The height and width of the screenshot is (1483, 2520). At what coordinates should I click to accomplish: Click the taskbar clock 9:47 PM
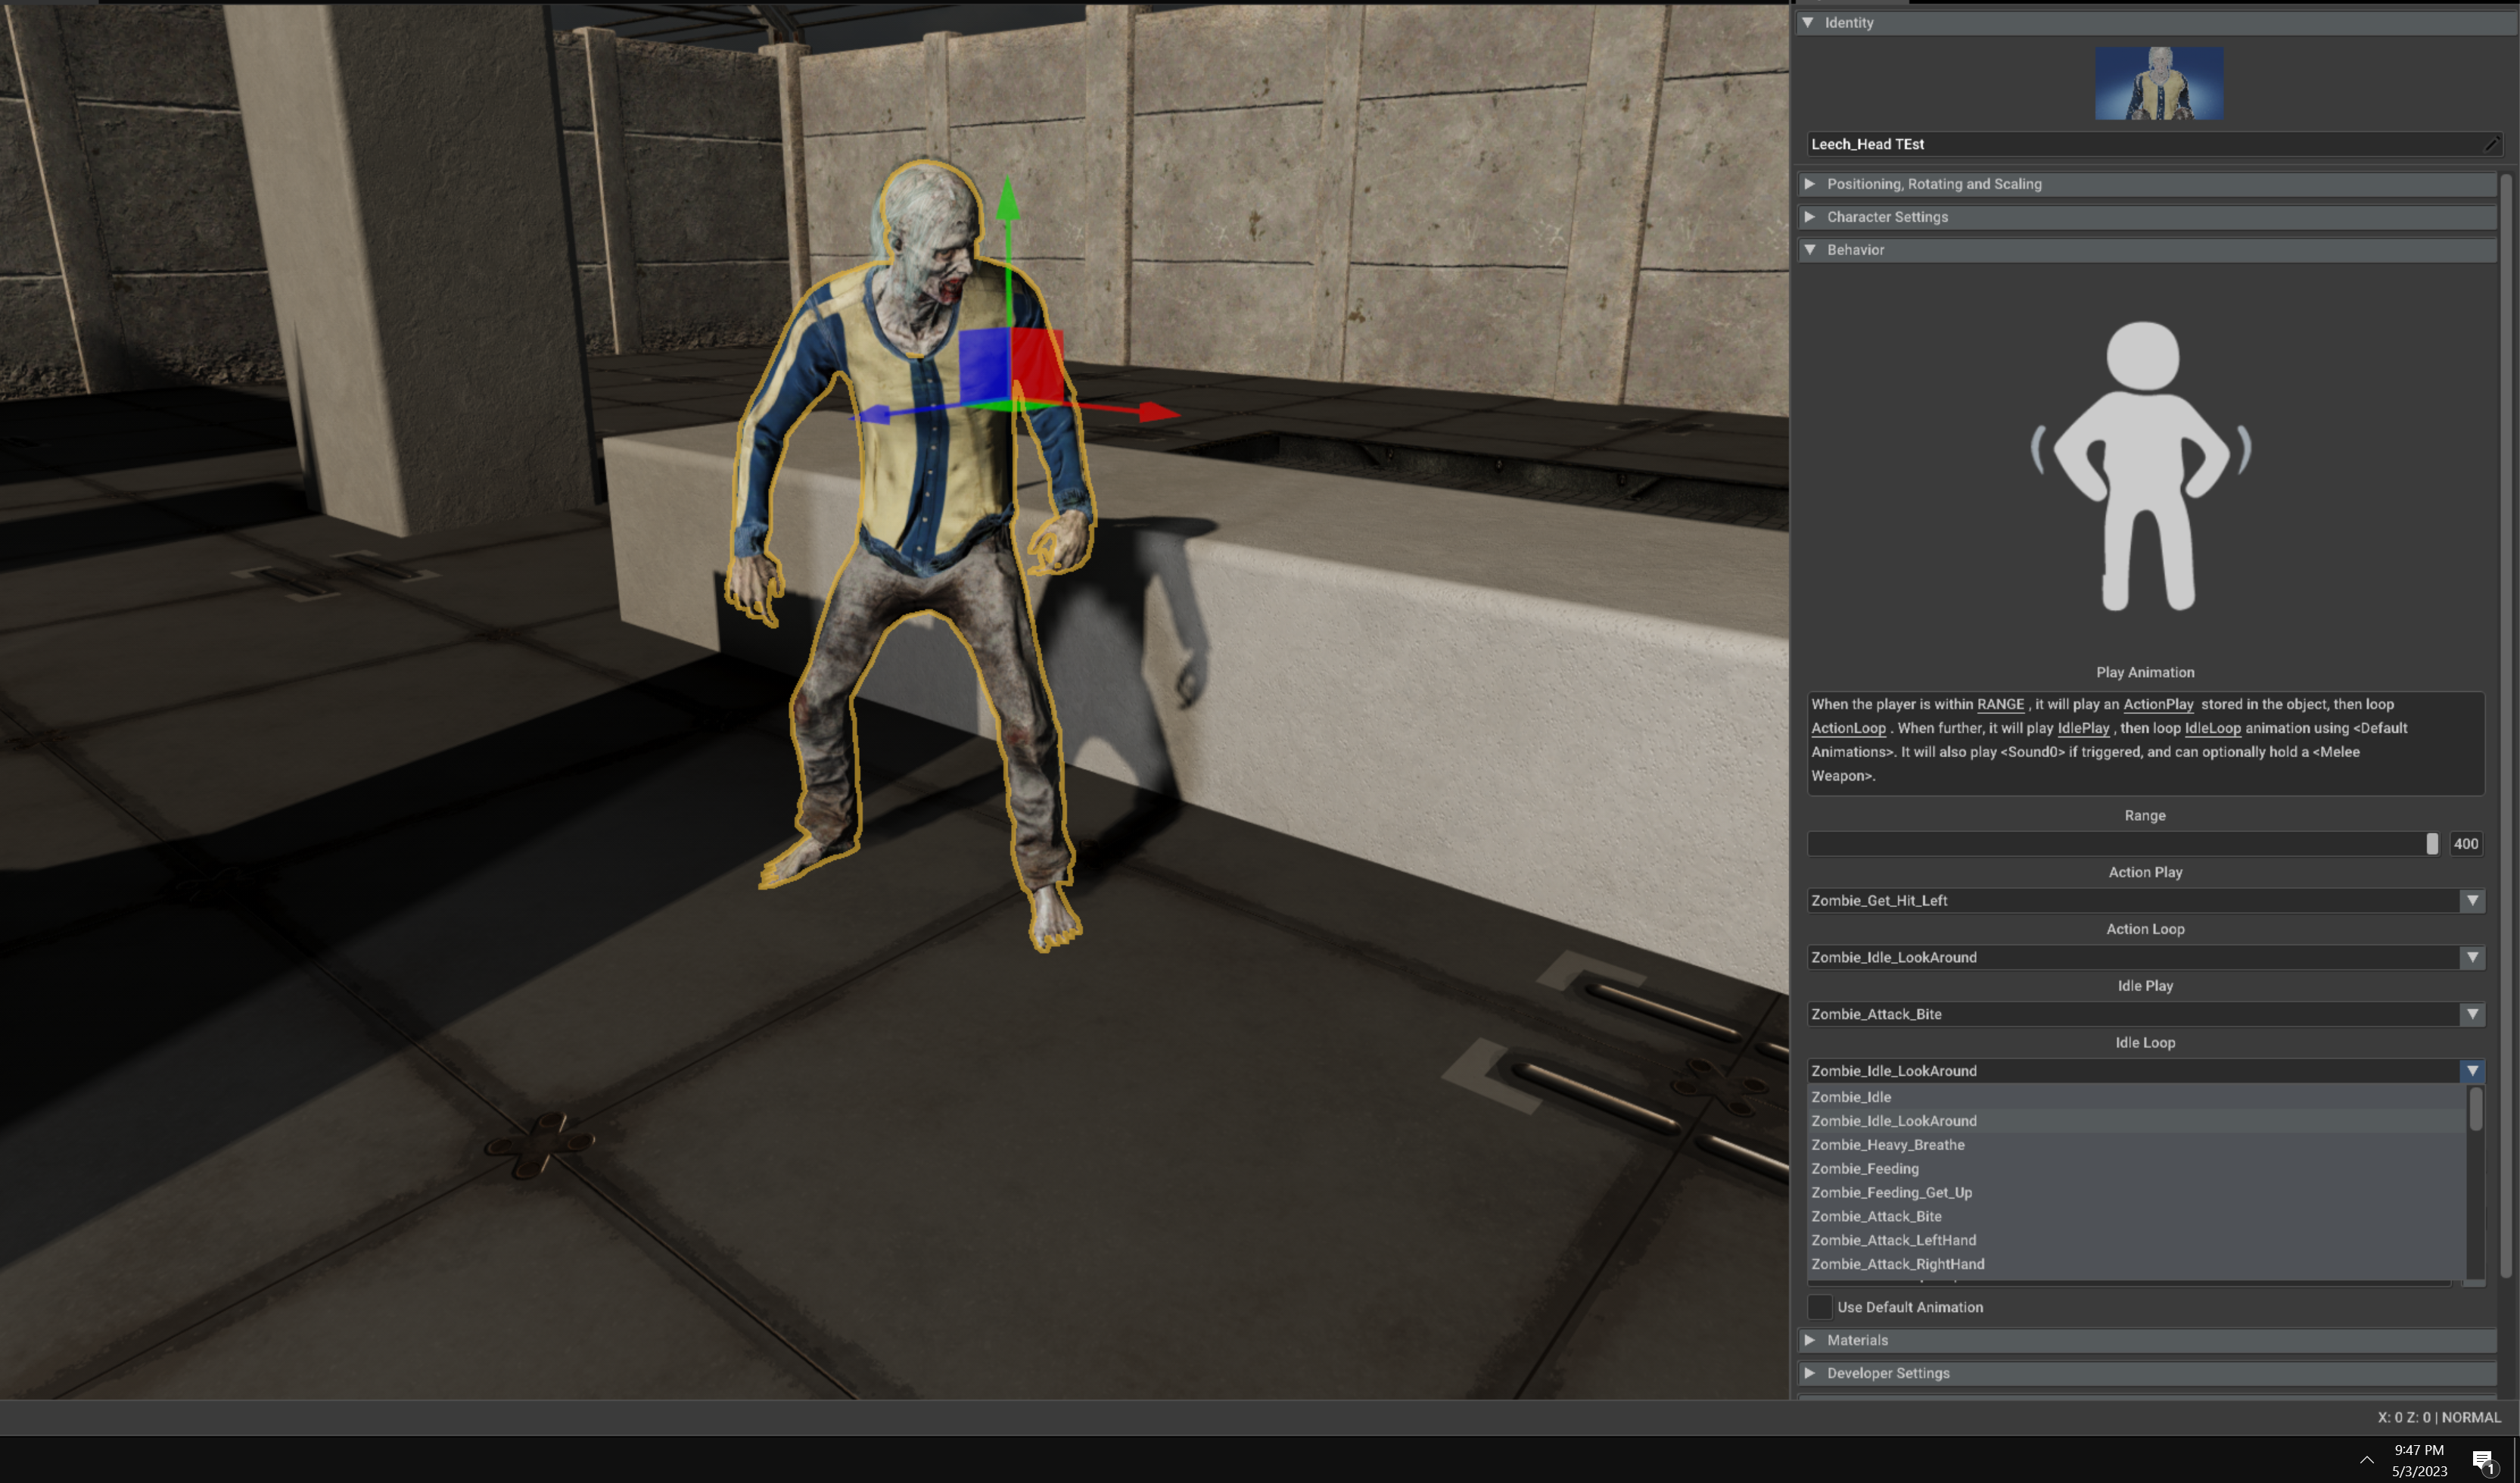click(x=2418, y=1450)
